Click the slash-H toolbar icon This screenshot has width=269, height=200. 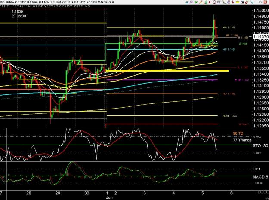[x=242, y=2]
